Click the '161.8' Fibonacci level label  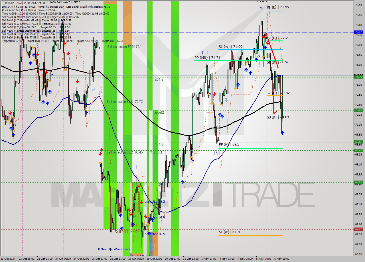click(159, 144)
